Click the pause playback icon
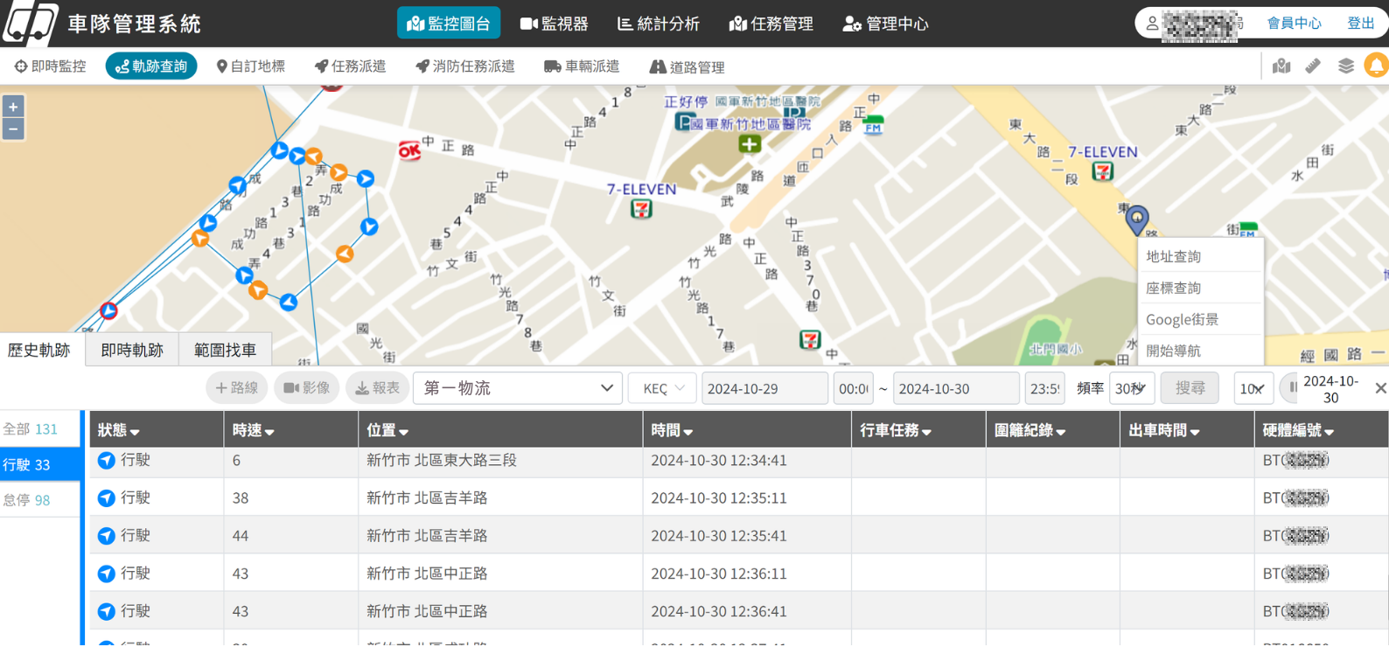The image size is (1389, 647). 1292,387
